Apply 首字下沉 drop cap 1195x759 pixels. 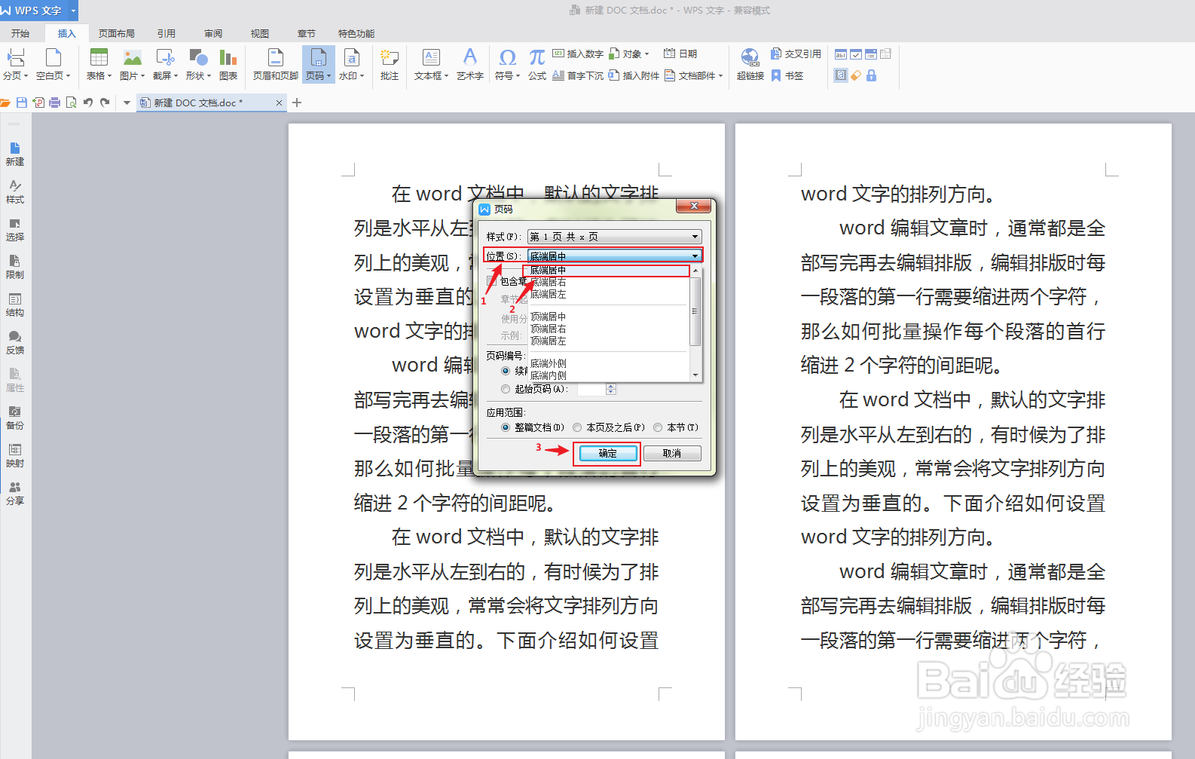(x=578, y=76)
